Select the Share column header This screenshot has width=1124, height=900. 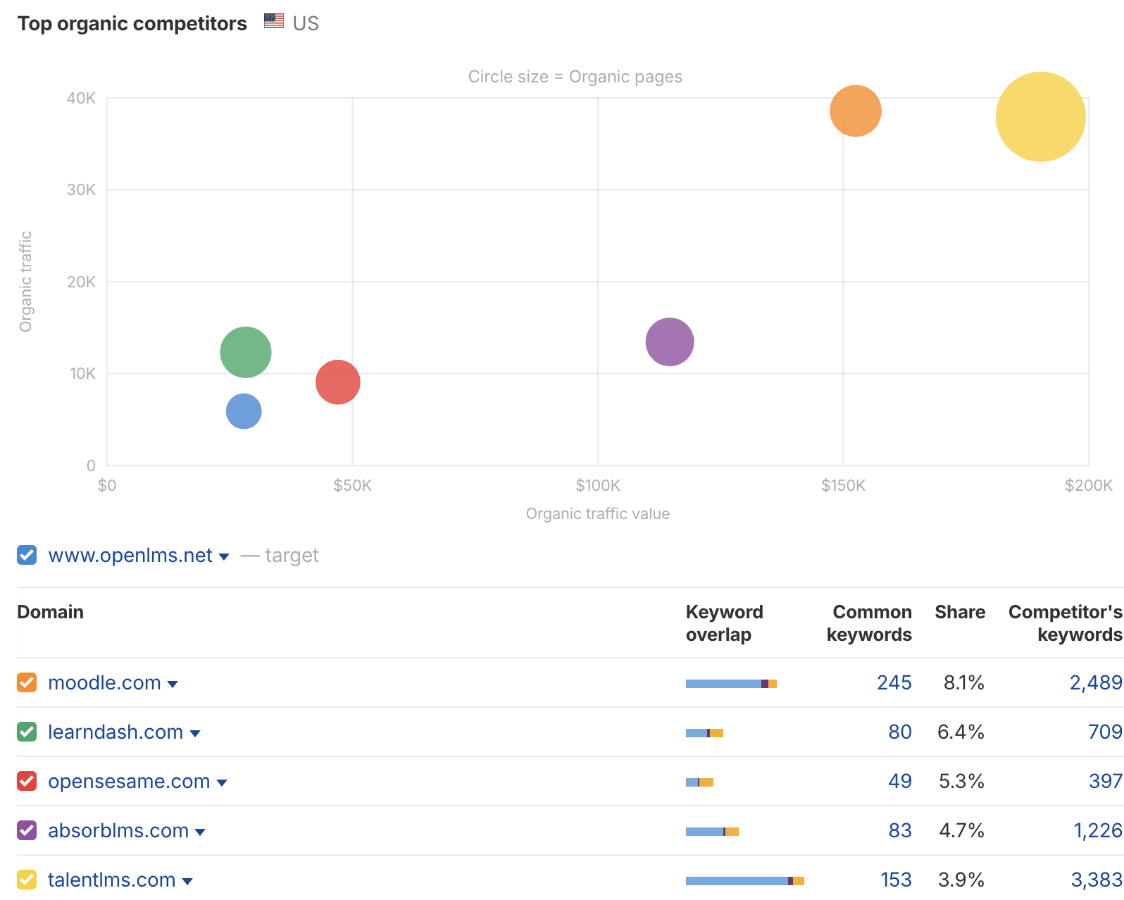(x=960, y=612)
